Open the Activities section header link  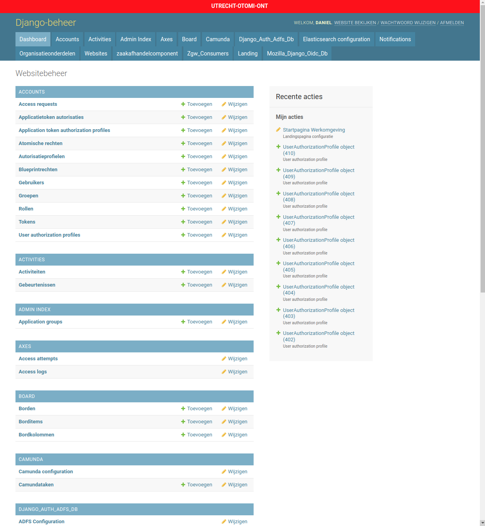tap(32, 260)
